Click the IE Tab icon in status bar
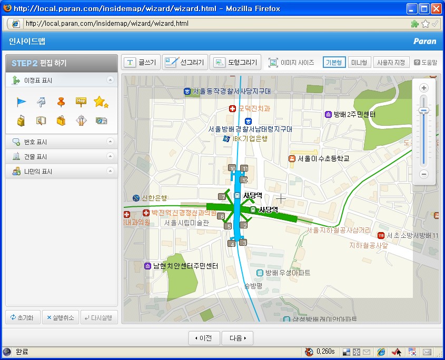 click(x=381, y=352)
